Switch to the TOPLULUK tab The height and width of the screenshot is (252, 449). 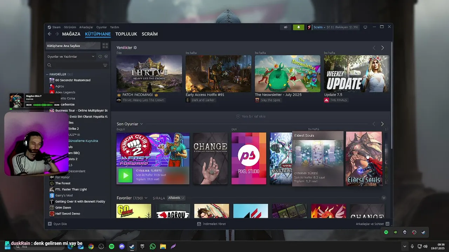click(x=126, y=34)
